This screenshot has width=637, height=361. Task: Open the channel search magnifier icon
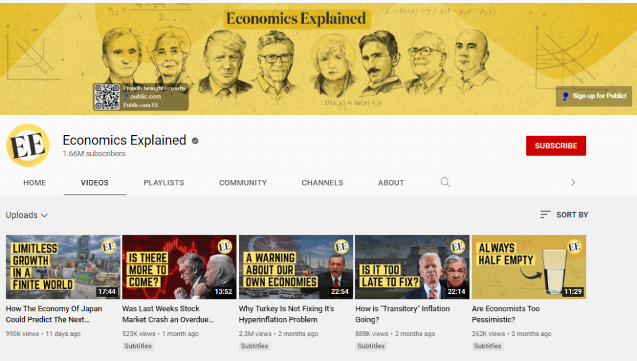(445, 182)
